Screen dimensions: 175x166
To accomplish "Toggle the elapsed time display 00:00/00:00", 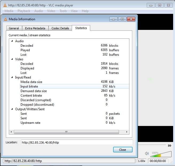I will coord(158,161).
